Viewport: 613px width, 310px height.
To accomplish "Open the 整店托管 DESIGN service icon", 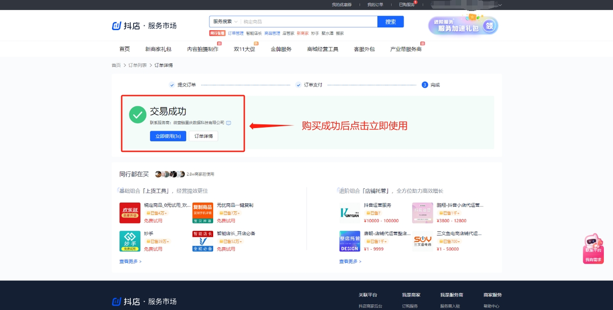I will click(350, 241).
